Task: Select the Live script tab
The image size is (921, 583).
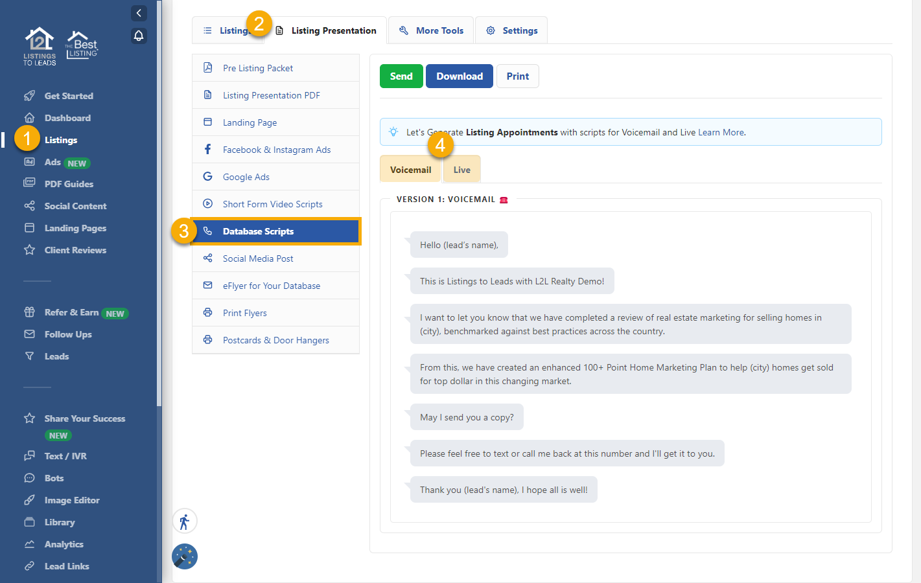Action: [x=462, y=170]
